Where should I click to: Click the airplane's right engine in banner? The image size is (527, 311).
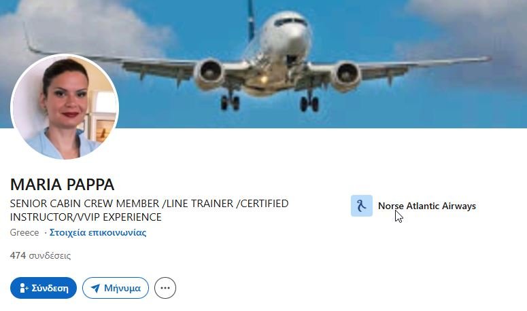(346, 75)
